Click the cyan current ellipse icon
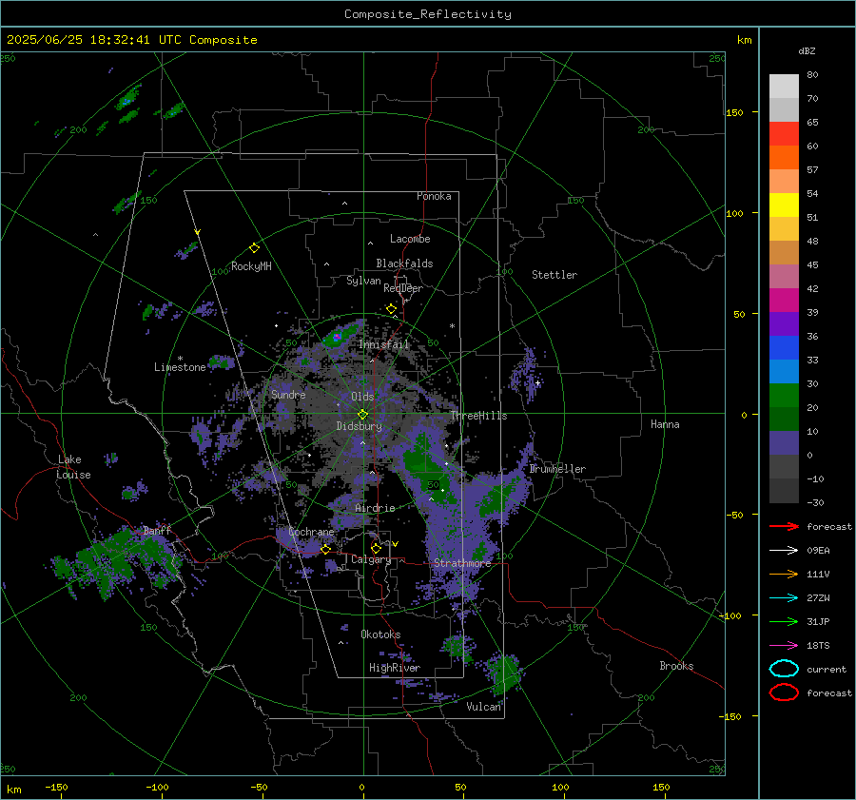 (784, 669)
